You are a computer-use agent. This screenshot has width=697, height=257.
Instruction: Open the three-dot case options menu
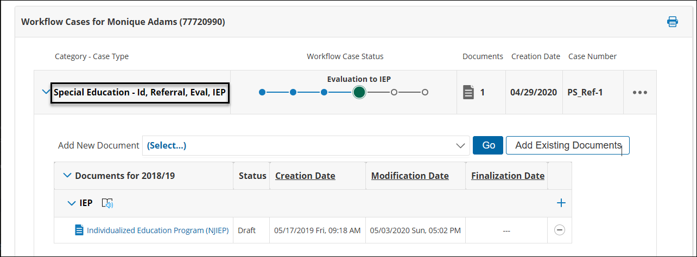click(640, 92)
